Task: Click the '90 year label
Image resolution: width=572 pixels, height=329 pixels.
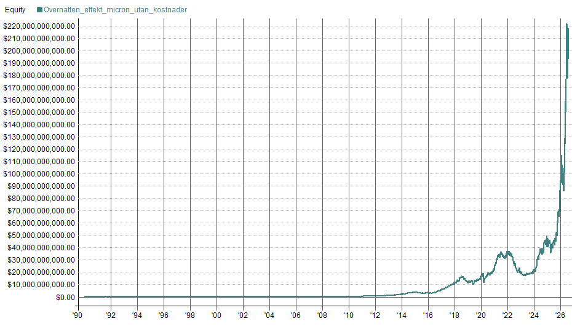Action: pos(77,315)
